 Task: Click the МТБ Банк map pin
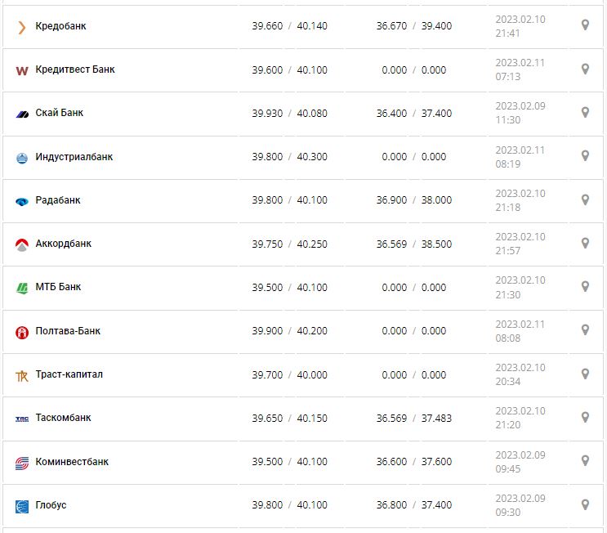pos(585,287)
